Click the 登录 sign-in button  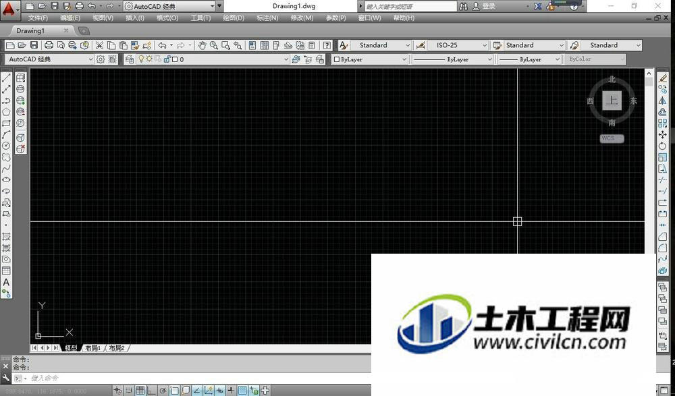point(484,7)
